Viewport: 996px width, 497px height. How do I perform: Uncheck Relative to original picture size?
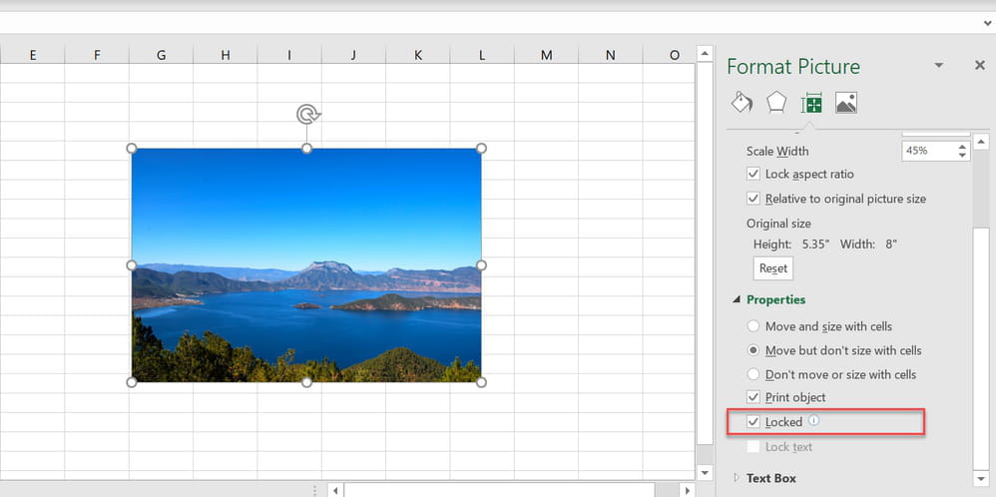point(753,199)
